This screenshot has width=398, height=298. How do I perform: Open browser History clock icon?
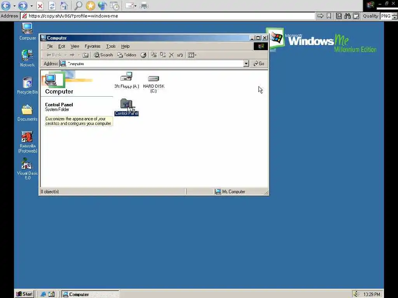point(115,5)
